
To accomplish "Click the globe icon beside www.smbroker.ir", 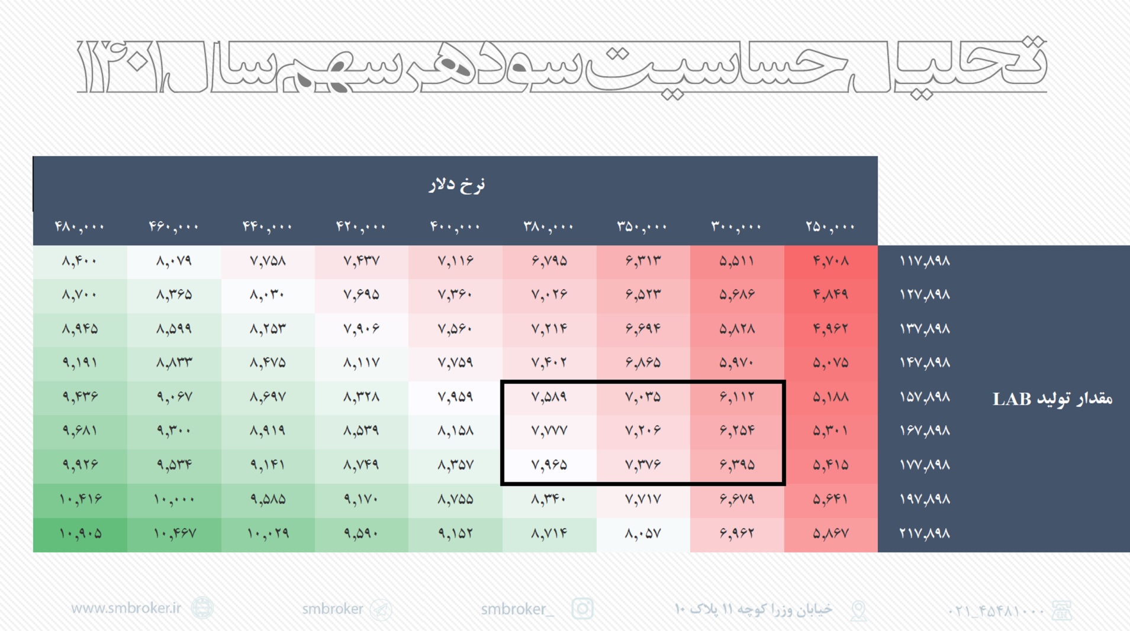I will point(202,608).
